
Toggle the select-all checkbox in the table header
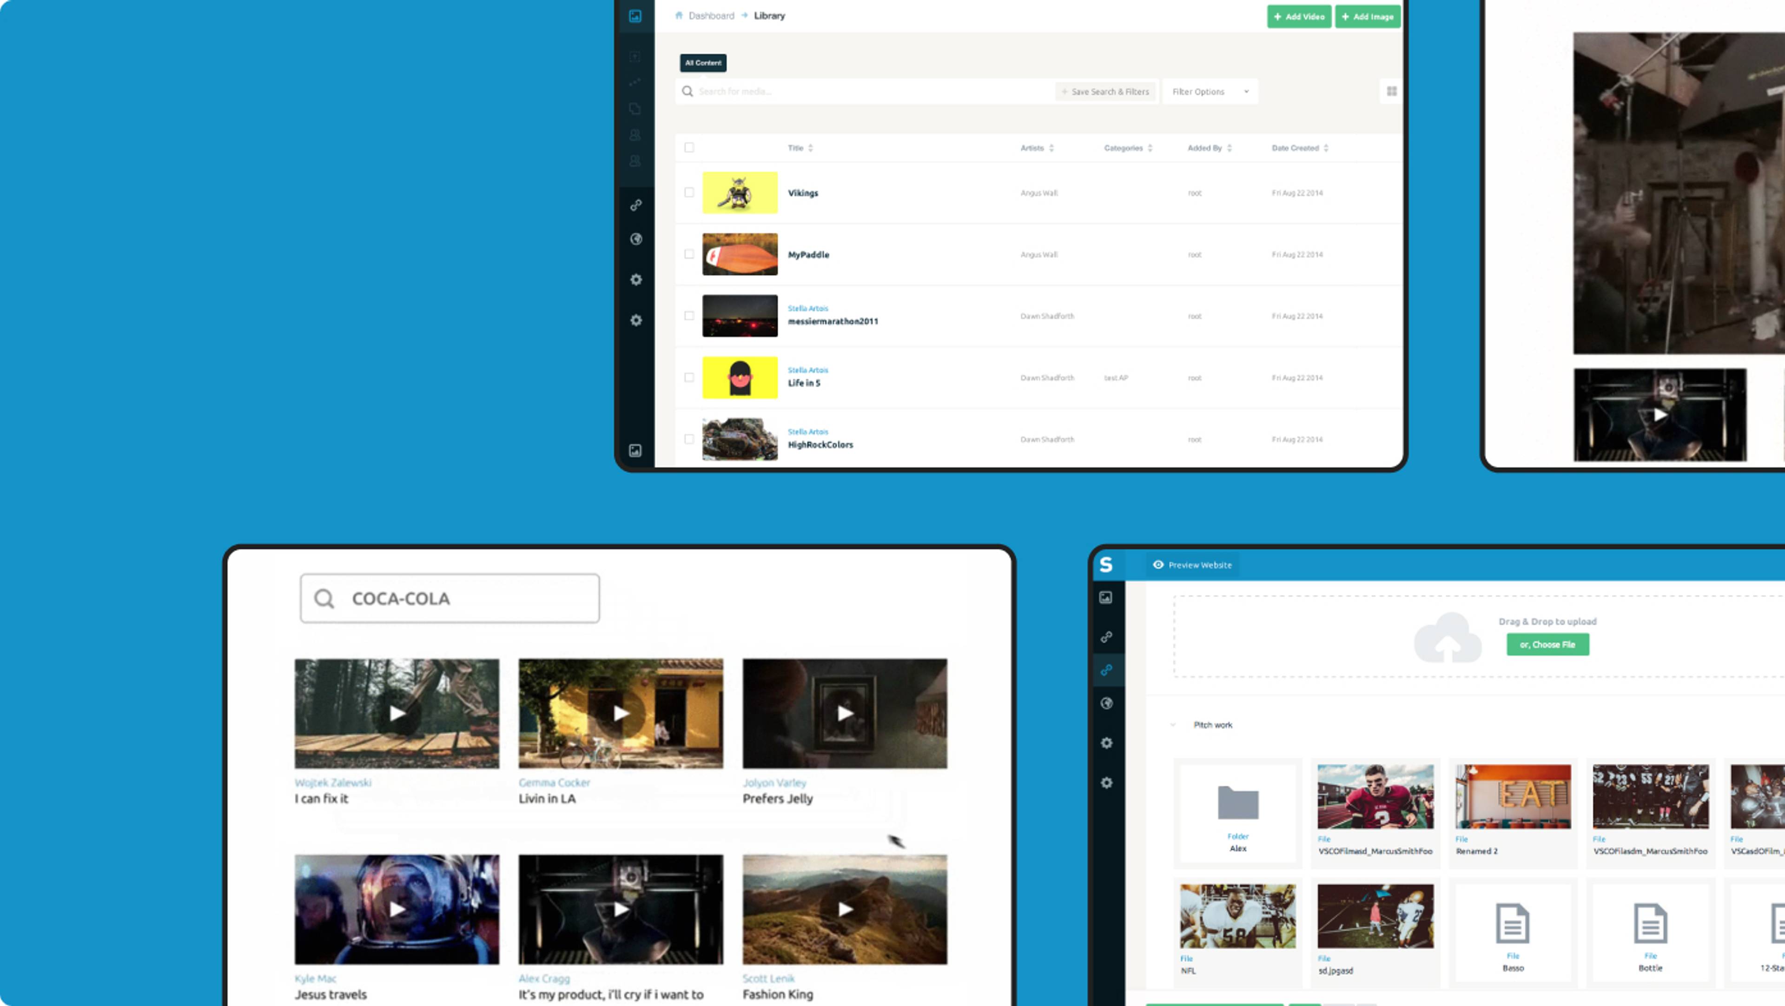[689, 147]
